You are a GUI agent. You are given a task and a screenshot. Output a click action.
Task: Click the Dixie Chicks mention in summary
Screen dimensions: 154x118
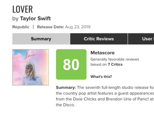[85, 99]
